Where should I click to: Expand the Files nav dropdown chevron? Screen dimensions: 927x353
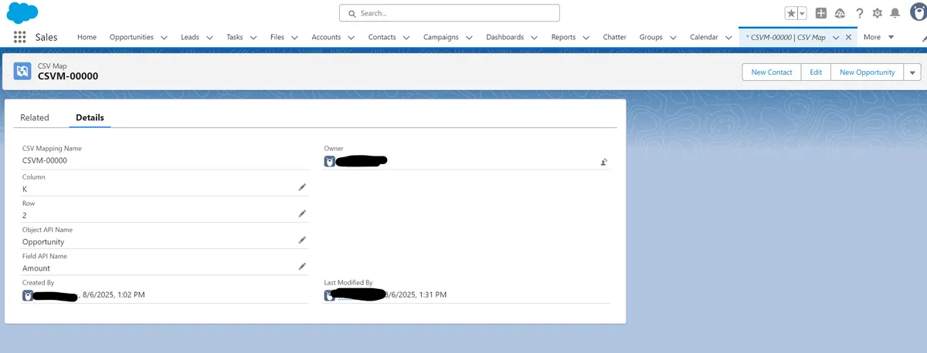click(294, 37)
